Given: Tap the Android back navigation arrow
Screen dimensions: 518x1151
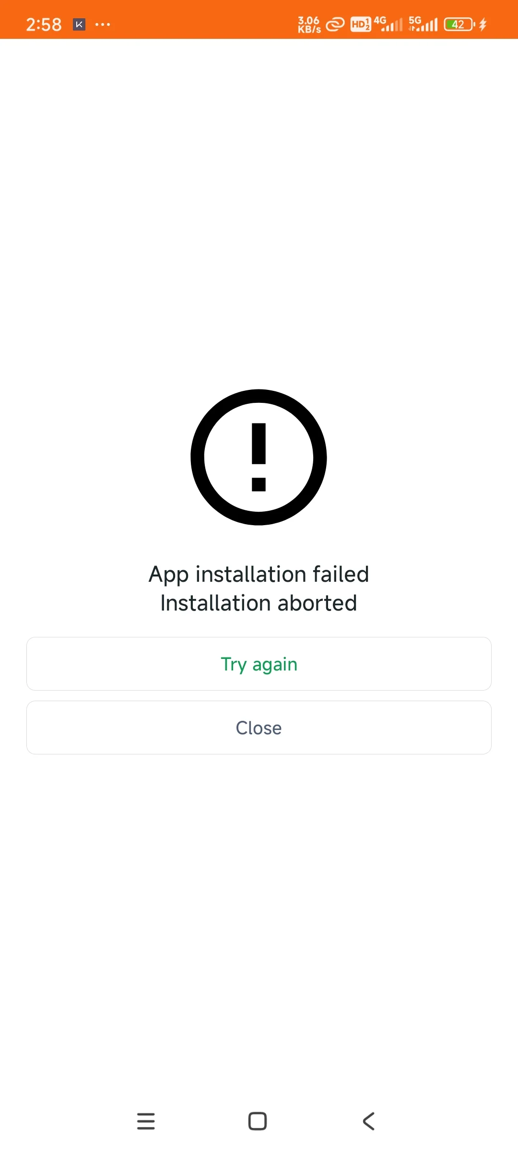Looking at the screenshot, I should pyautogui.click(x=368, y=1121).
